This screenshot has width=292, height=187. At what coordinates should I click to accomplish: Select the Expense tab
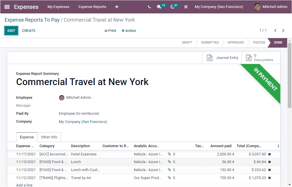click(27, 137)
